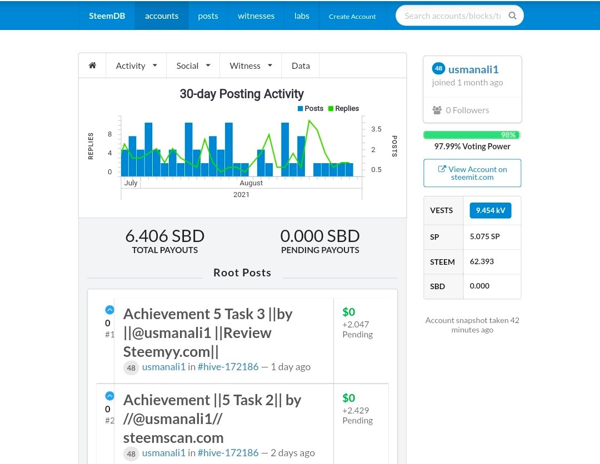600x464 pixels.
Task: Click reputation badge 48 beside usmanali1 heading
Action: (x=438, y=69)
